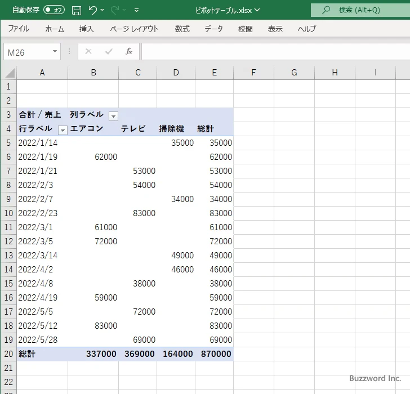Click the Select All corner triangle
The height and width of the screenshot is (394, 410).
[x=10, y=73]
